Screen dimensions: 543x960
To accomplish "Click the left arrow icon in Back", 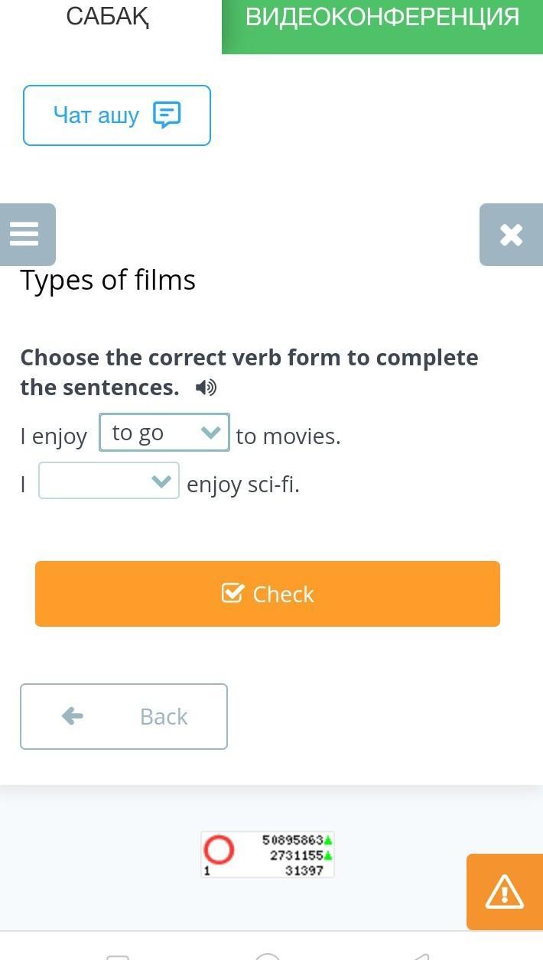I will [73, 716].
